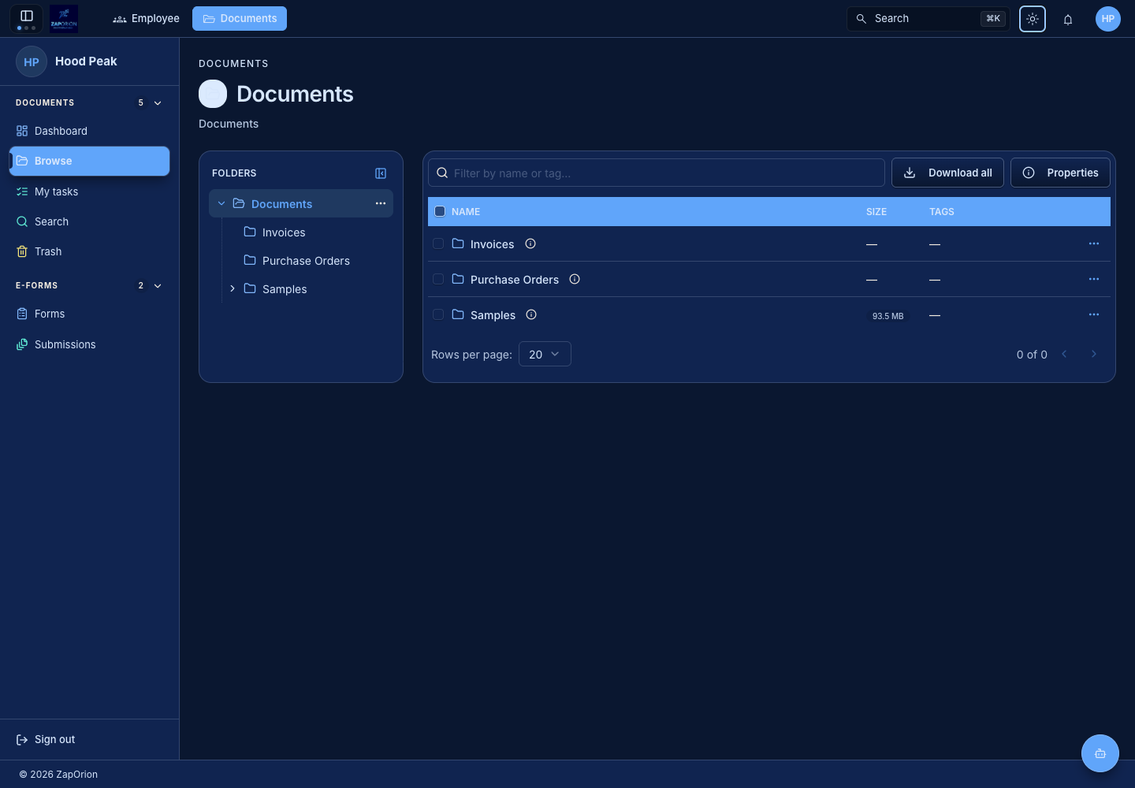Collapse the E-Forms sidebar section
This screenshot has width=1135, height=788.
158,286
